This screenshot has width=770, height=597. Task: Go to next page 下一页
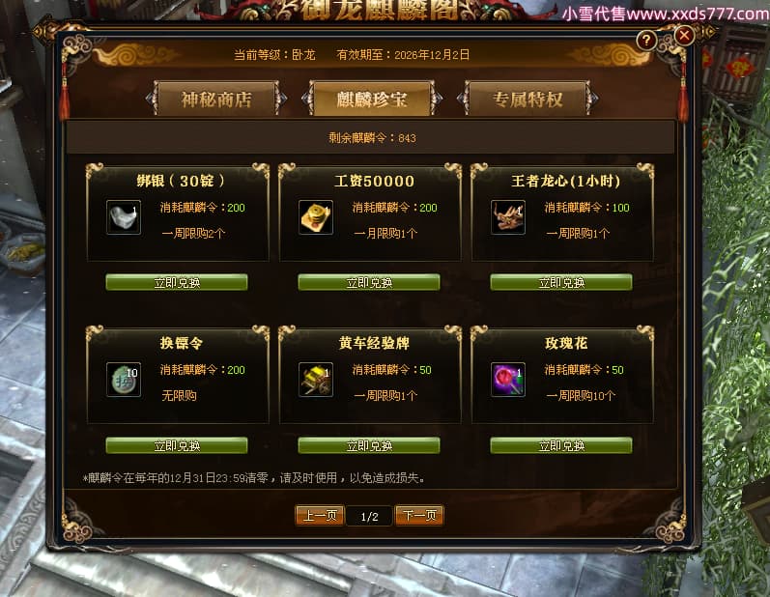(x=419, y=516)
